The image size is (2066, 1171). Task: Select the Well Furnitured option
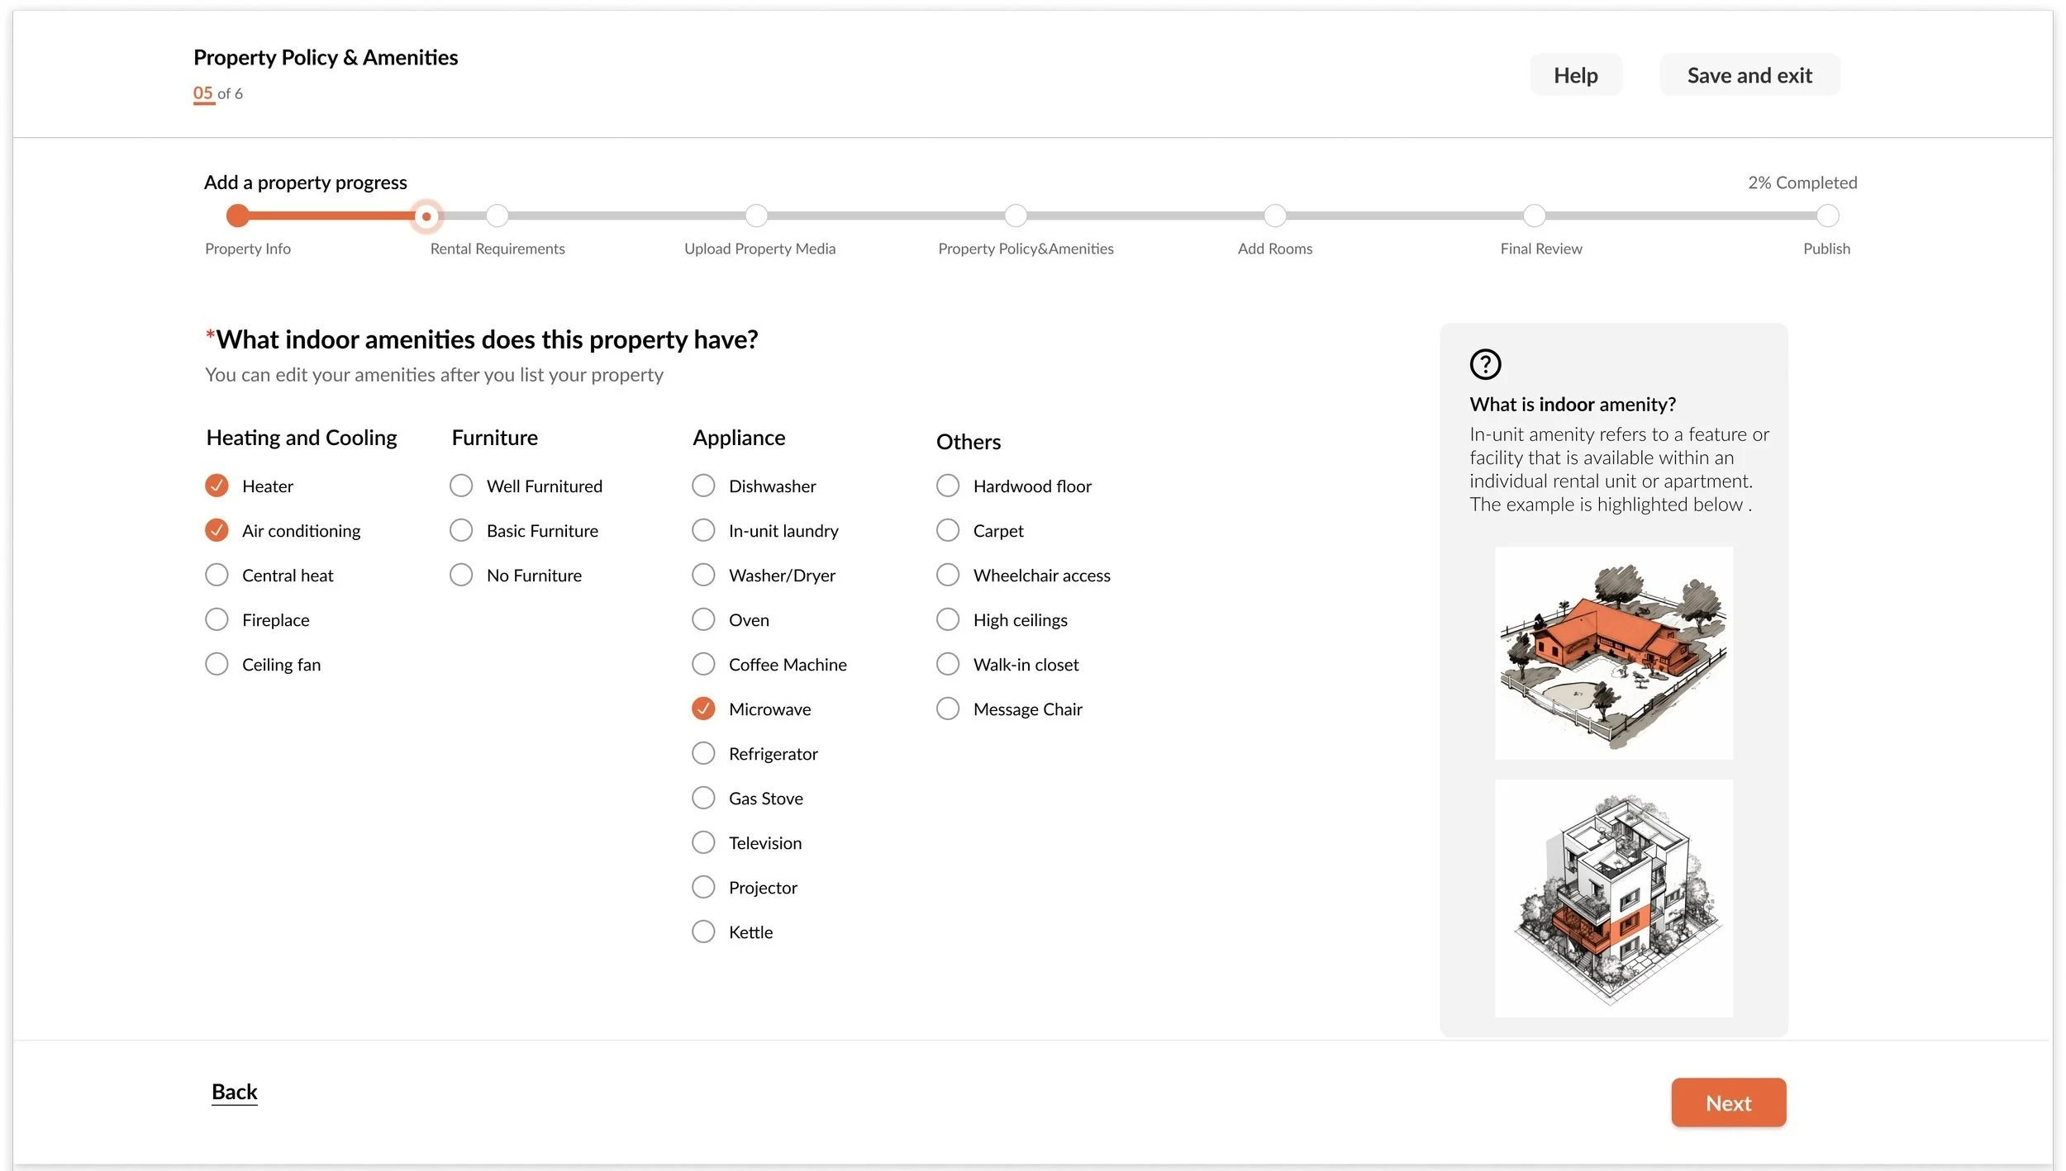coord(461,486)
